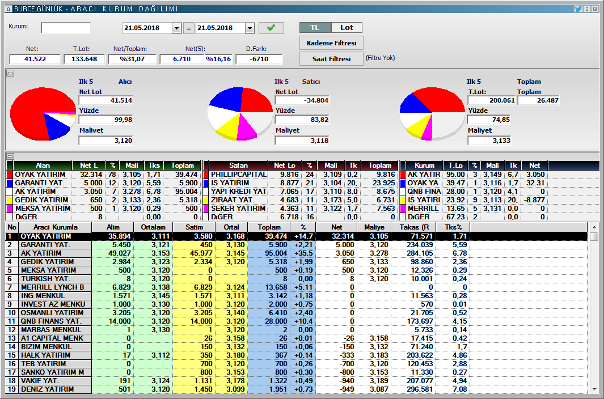Screen dimensions: 604x399
Task: Select the D.Fark field showing -6710
Action: pos(259,59)
